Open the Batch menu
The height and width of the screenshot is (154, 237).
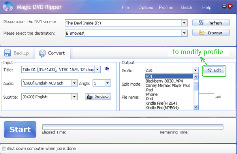[186, 8]
